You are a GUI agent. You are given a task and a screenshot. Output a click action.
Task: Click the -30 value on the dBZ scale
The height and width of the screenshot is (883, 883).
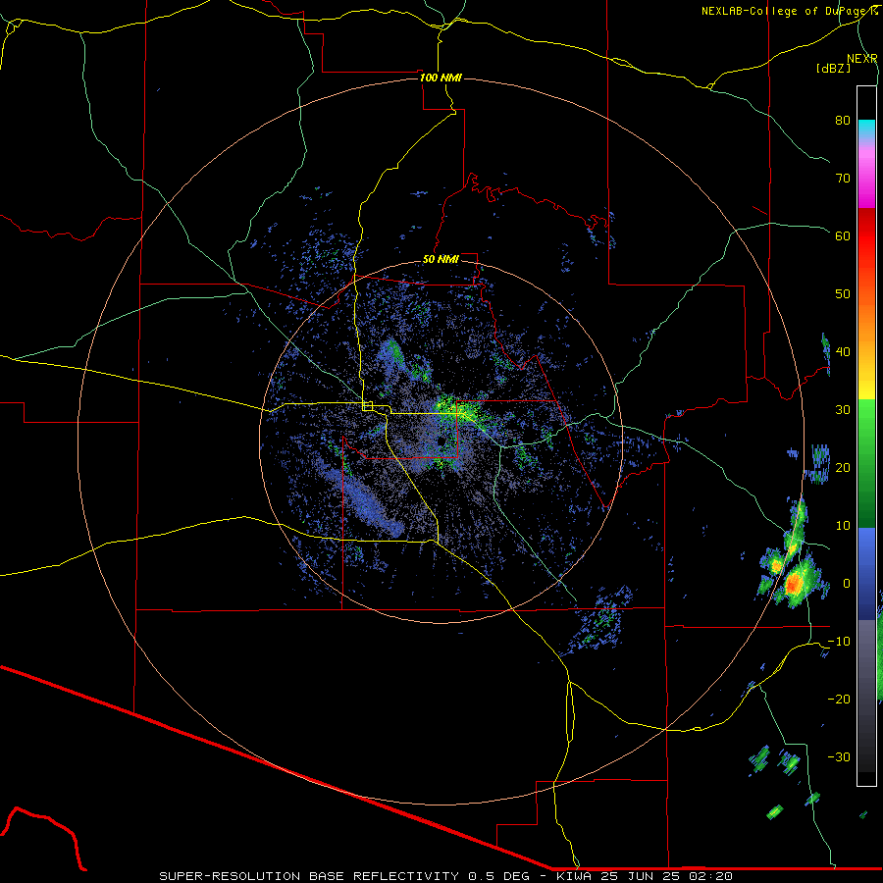839,756
